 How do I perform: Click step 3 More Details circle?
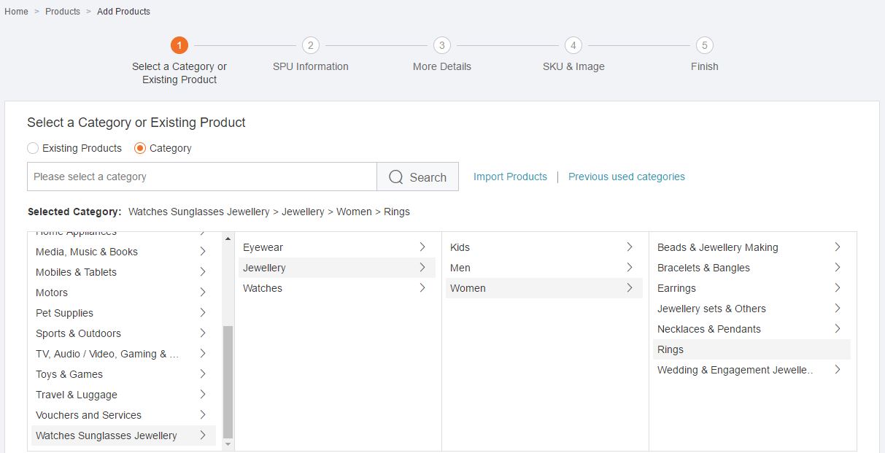tap(442, 45)
